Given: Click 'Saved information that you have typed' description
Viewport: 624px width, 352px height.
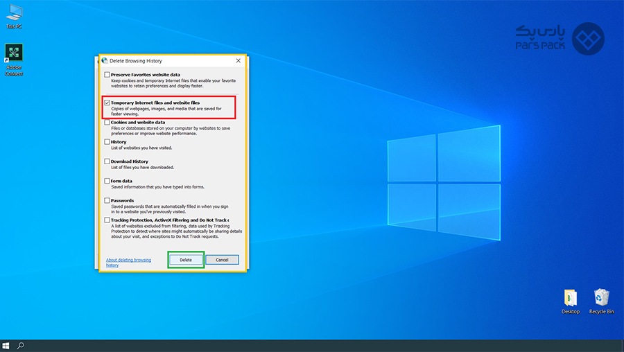Looking at the screenshot, I should pos(157,187).
